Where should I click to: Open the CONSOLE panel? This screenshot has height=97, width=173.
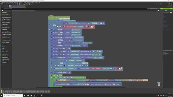coord(170,6)
